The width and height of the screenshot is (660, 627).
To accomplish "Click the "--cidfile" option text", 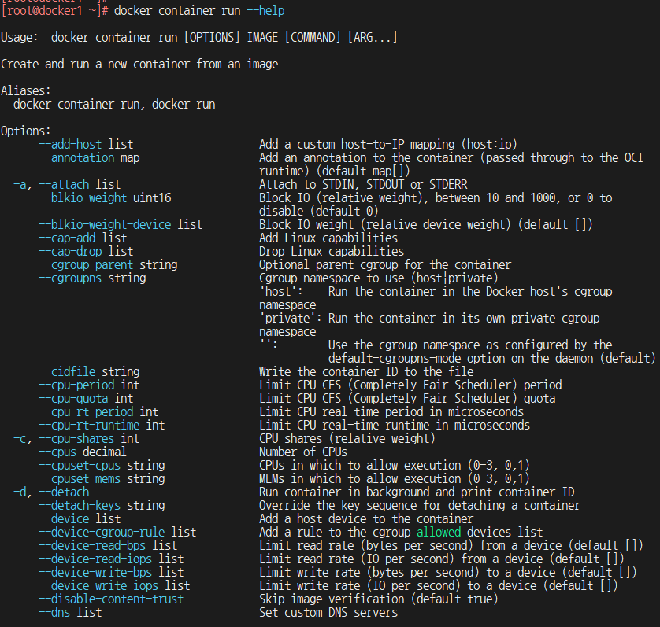I will click(68, 372).
